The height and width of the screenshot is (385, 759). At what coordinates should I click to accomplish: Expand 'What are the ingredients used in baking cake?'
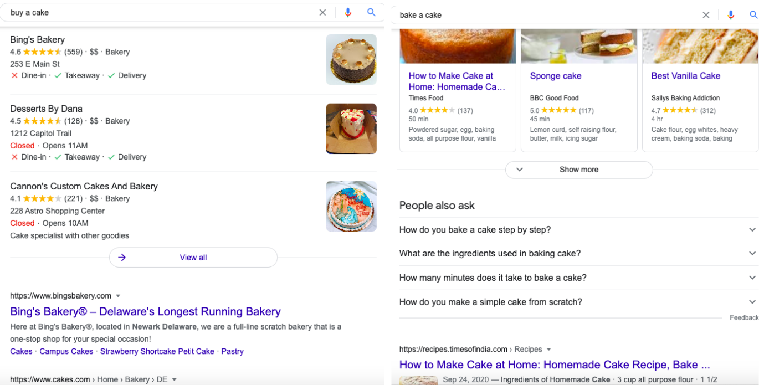point(578,254)
